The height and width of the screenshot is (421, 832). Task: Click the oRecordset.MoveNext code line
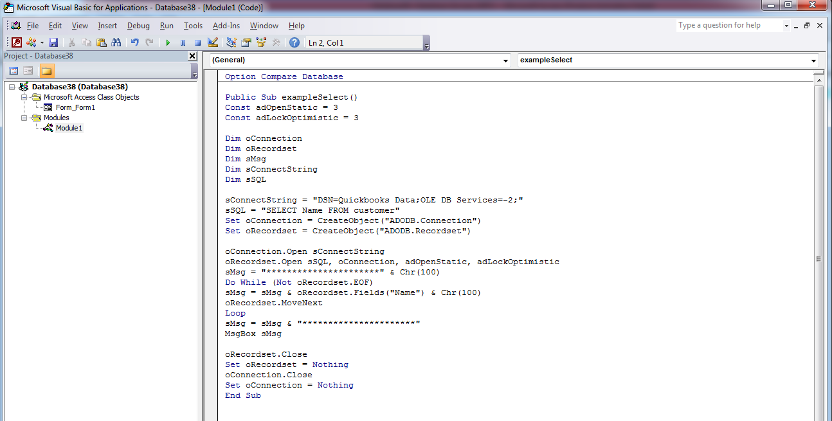coord(274,303)
